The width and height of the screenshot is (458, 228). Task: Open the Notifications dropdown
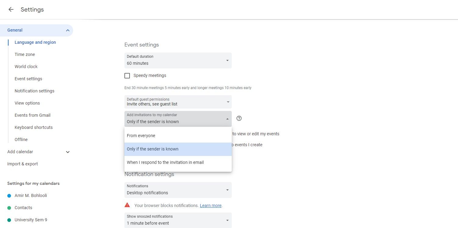tap(178, 190)
